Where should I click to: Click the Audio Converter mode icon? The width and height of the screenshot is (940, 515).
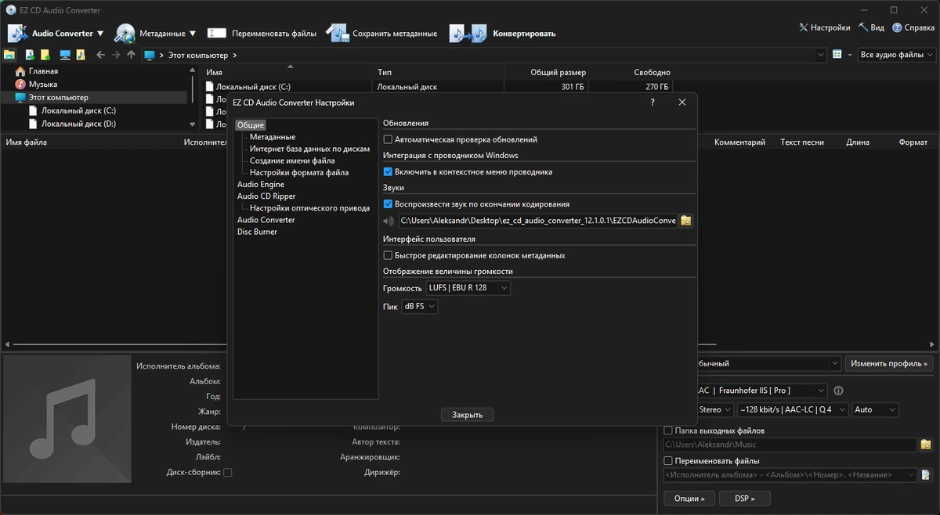(x=17, y=34)
